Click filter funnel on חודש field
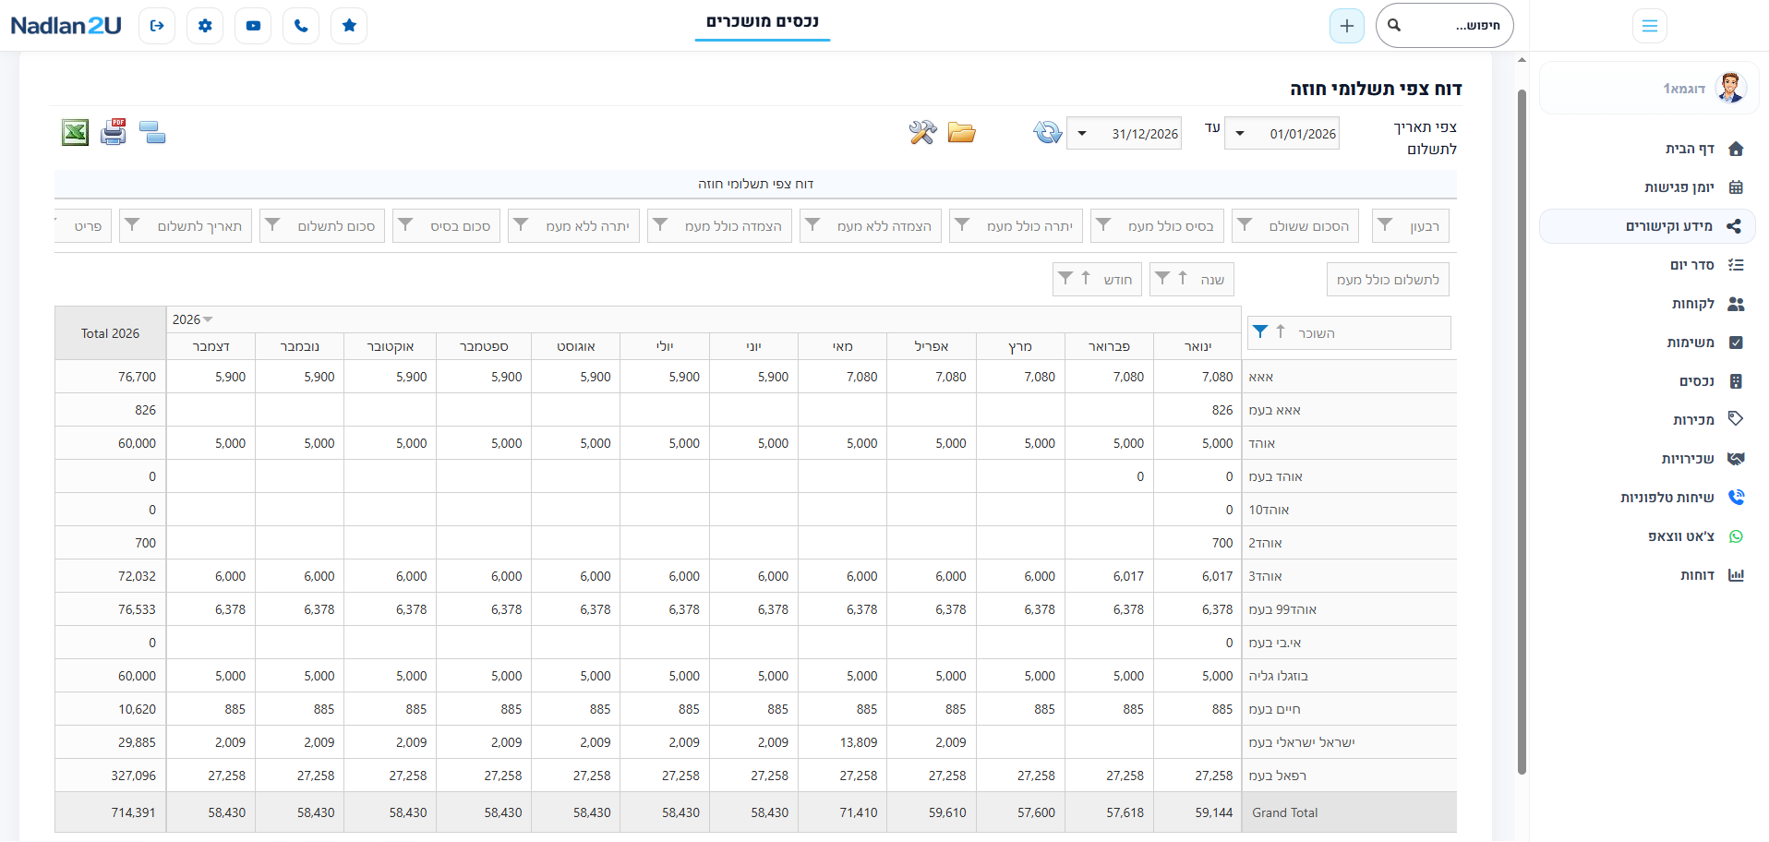 (x=1065, y=278)
